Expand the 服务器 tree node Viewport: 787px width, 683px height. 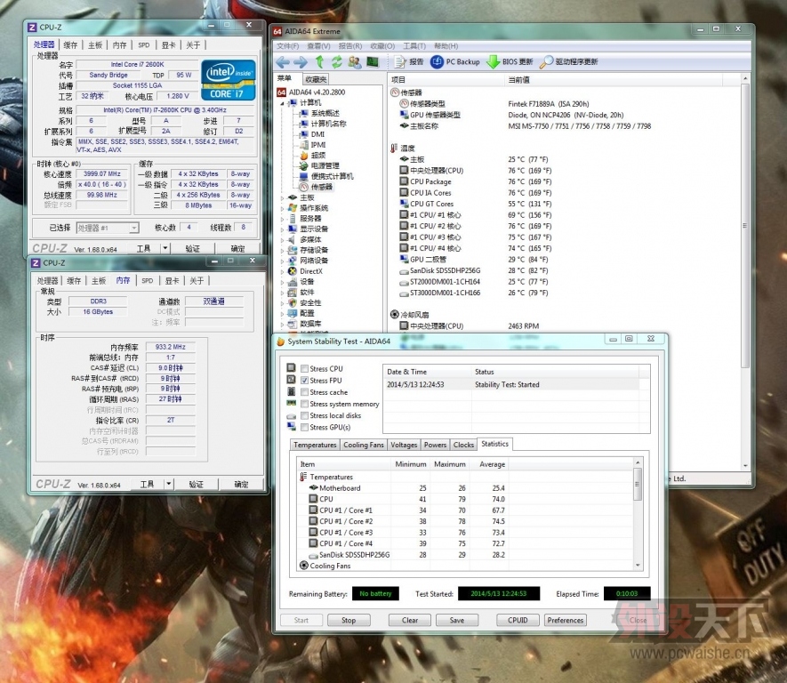(282, 219)
